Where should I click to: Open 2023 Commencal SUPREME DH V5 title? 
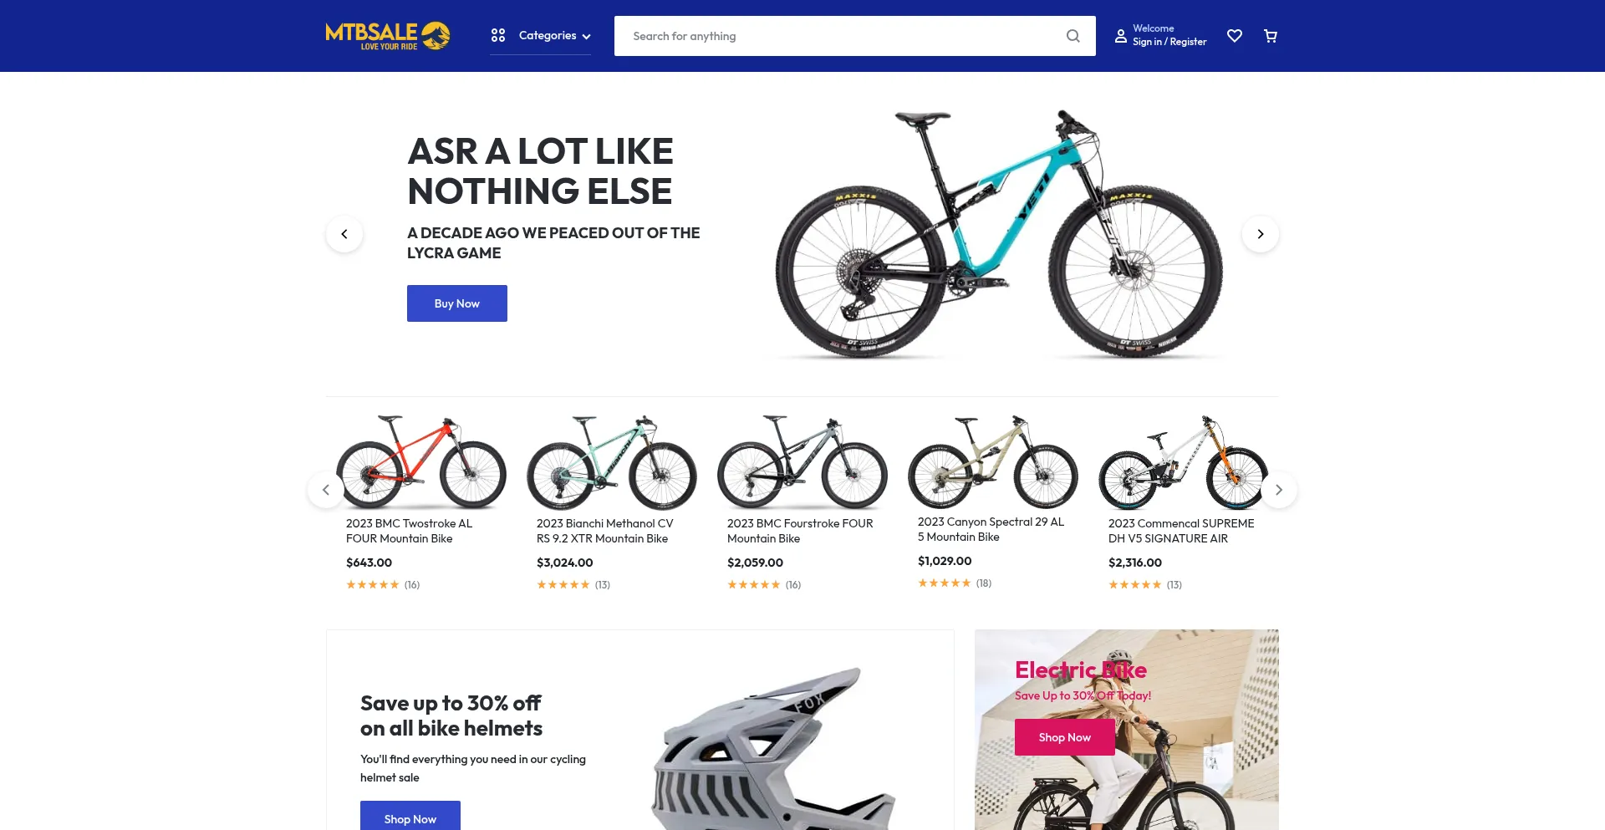[x=1181, y=531]
